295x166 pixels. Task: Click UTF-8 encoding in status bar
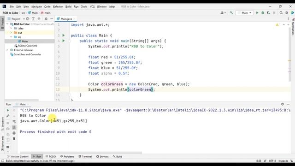click(x=272, y=161)
